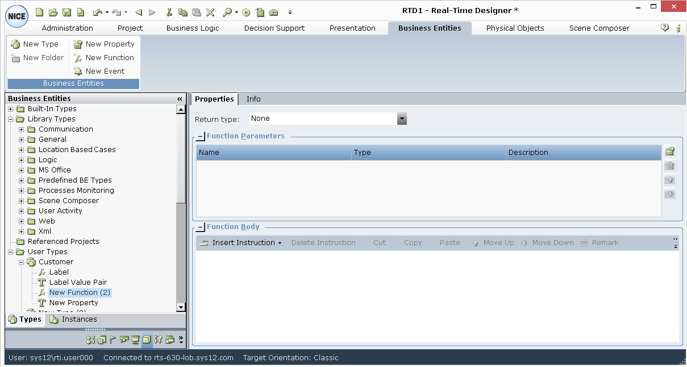Click the green Run play icon
This screenshot has height=367, width=687.
tap(246, 12)
